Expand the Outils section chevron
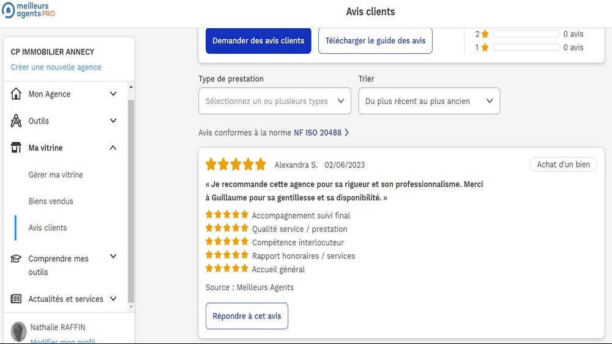Viewport: 612px width, 344px height. pyautogui.click(x=113, y=121)
